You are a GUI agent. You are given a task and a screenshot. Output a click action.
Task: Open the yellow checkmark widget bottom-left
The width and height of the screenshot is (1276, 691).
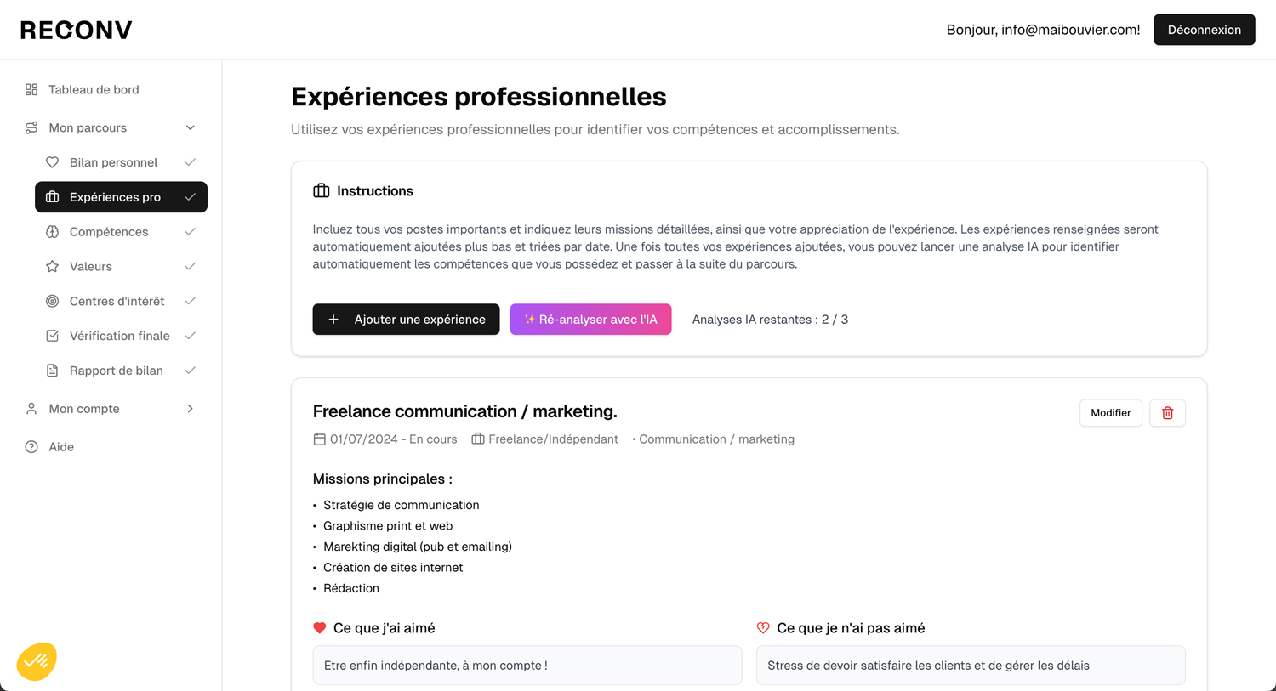point(37,661)
